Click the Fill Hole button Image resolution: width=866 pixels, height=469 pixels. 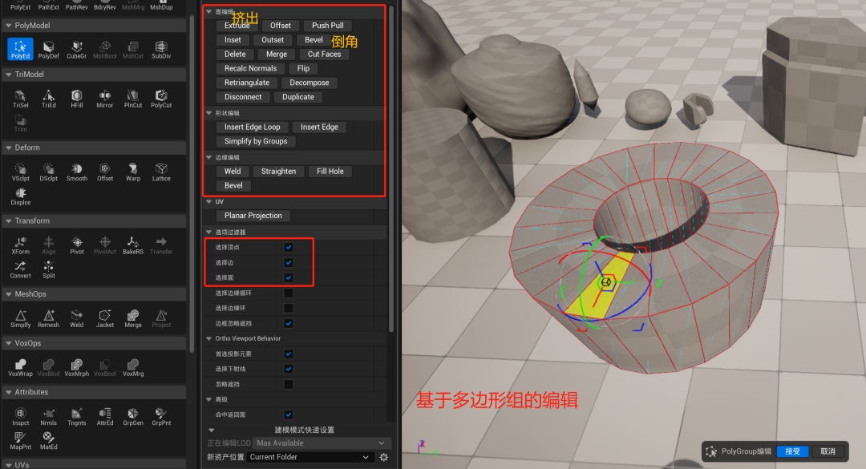point(330,172)
